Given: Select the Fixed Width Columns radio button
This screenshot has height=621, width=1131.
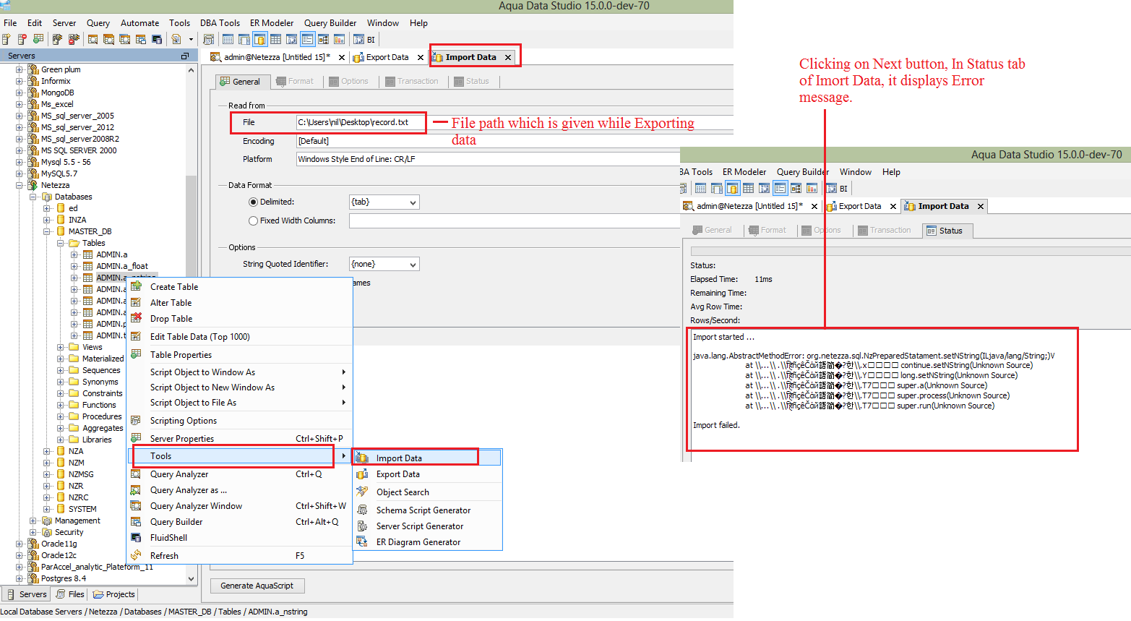Looking at the screenshot, I should pos(253,221).
